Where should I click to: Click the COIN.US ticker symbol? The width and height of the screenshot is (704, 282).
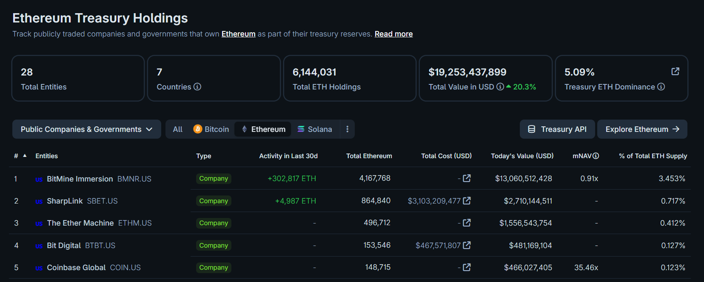point(125,268)
